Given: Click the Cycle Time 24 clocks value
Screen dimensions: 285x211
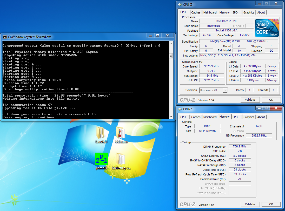Looking at the screenshot, I should (240, 169).
